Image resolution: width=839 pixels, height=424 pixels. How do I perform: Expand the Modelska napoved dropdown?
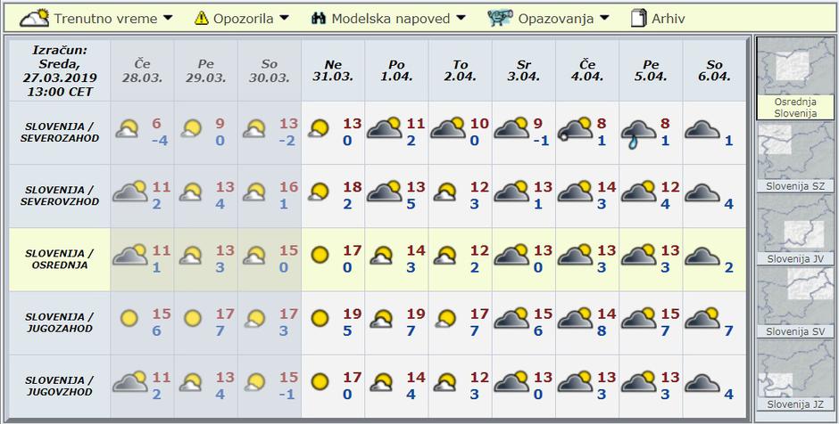click(x=398, y=18)
